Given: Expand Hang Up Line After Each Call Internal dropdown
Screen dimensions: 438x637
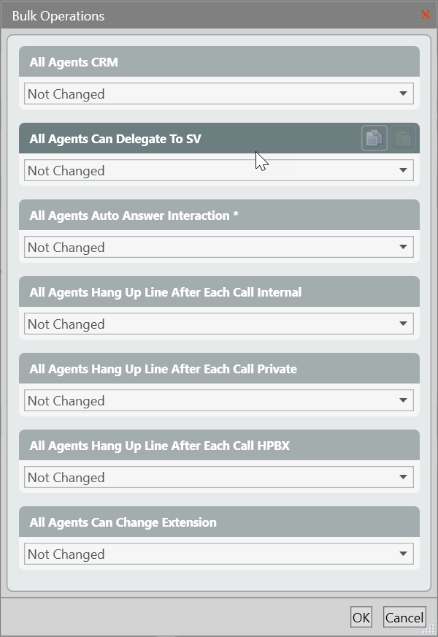Looking at the screenshot, I should coord(219,324).
